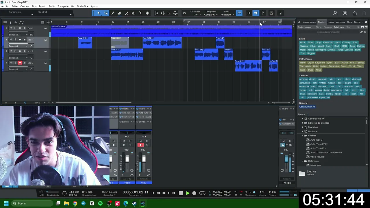Solo the voz 1 track
The width and height of the screenshot is (370, 208).
(x=15, y=40)
